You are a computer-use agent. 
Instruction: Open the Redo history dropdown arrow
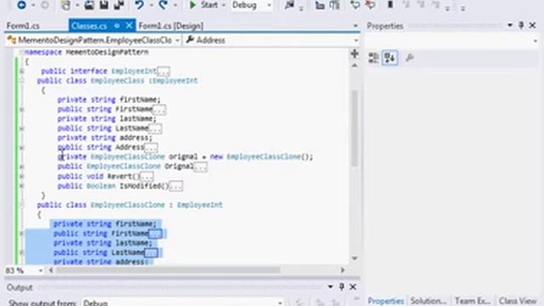pyautogui.click(x=175, y=5)
